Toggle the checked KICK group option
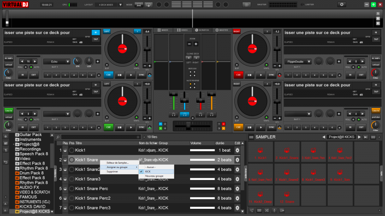385x216 pixels. [156, 172]
